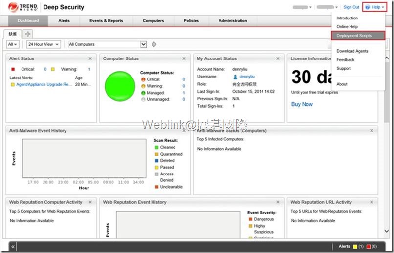Image resolution: width=394 pixels, height=253 pixels.
Task: Go to the Alerts tab
Action: pyautogui.click(x=64, y=21)
